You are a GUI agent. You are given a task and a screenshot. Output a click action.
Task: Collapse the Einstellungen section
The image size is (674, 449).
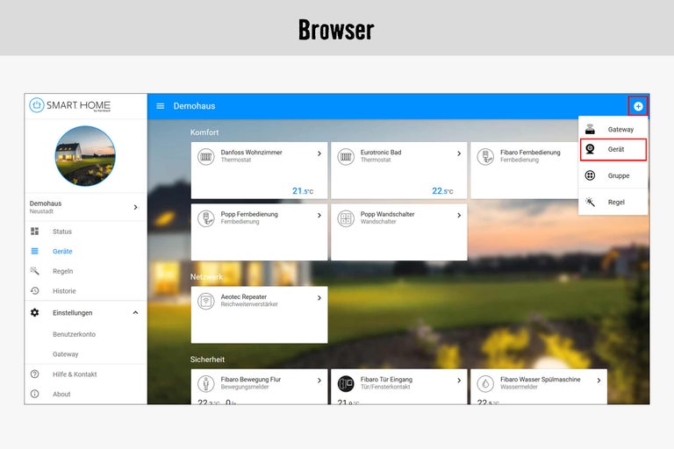point(135,313)
